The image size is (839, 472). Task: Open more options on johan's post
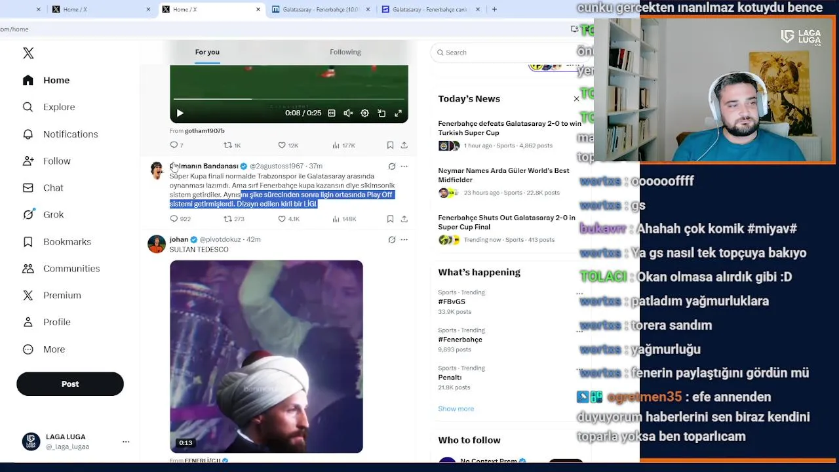404,239
